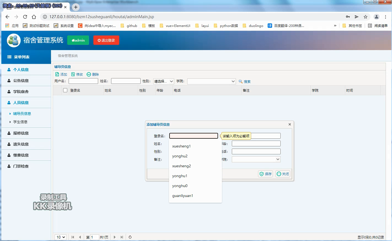Open the 学院 dropdown in the dialog
This screenshot has width=392, height=241.
pos(256,159)
